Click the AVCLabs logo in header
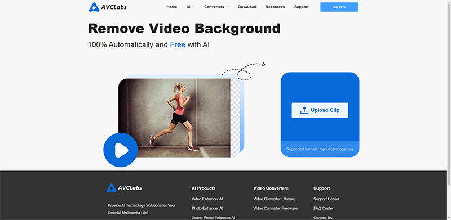Screen dimensions: 451x220 (108, 7)
